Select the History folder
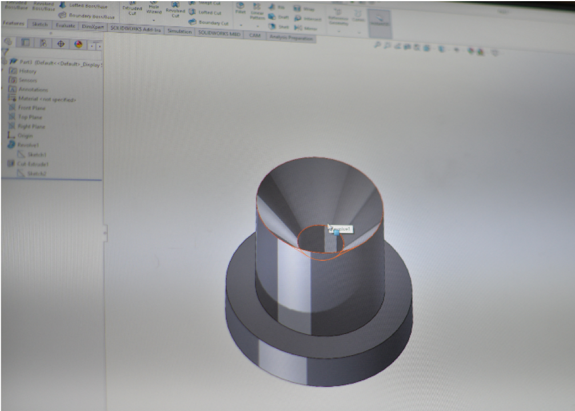The height and width of the screenshot is (411, 575). [23, 71]
